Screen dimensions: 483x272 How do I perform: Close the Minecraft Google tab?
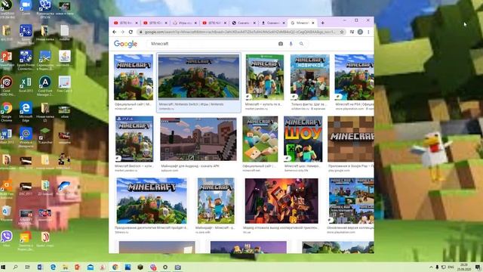313,23
